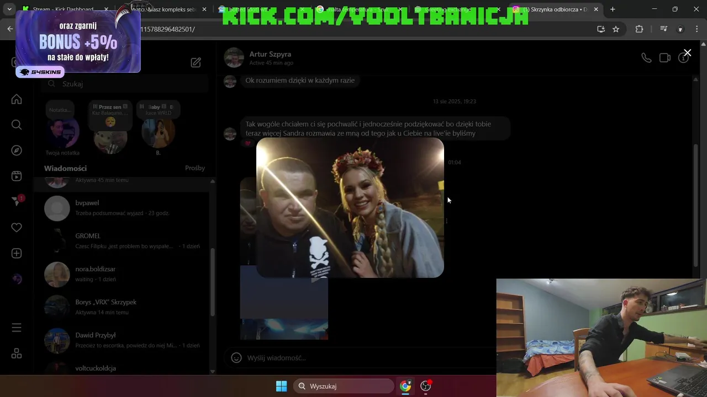Viewport: 707px width, 397px height.
Task: Open the Search magnifier in the sidebar
Action: (17, 125)
